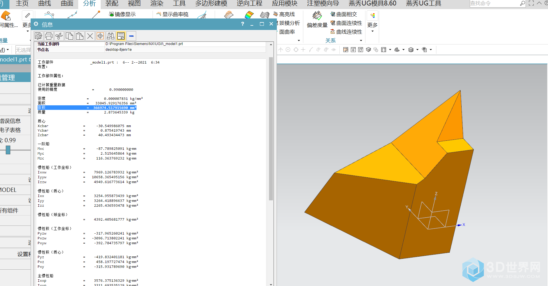Click the scissors Cut icon in 信息 toolbar
Viewport: 548px width, 286px height.
59,36
